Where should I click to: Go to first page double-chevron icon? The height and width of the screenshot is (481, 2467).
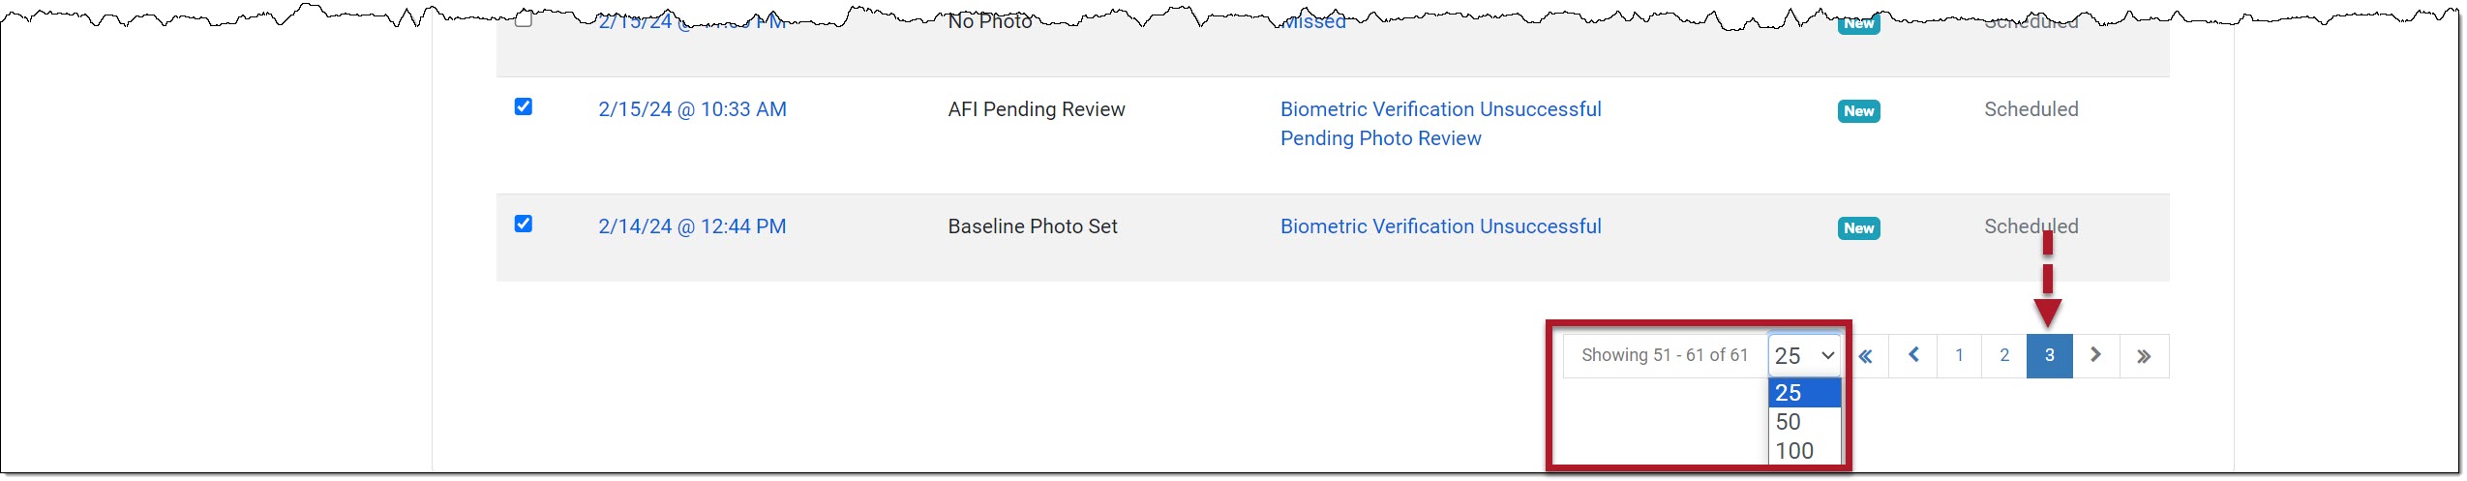tap(1865, 356)
